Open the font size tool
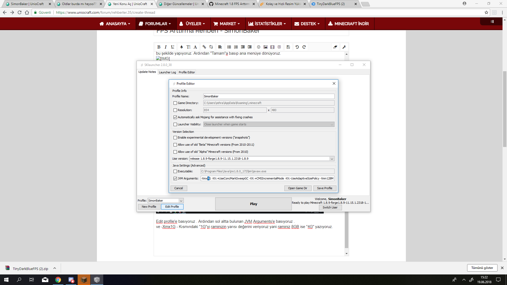Screen dimensions: 507x285 point(188,47)
